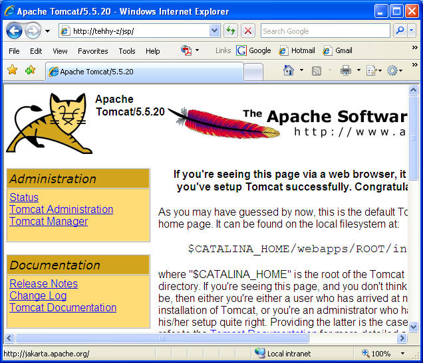Click the Tomcat cat logo image
Image resolution: width=423 pixels, height=363 pixels.
[49, 123]
